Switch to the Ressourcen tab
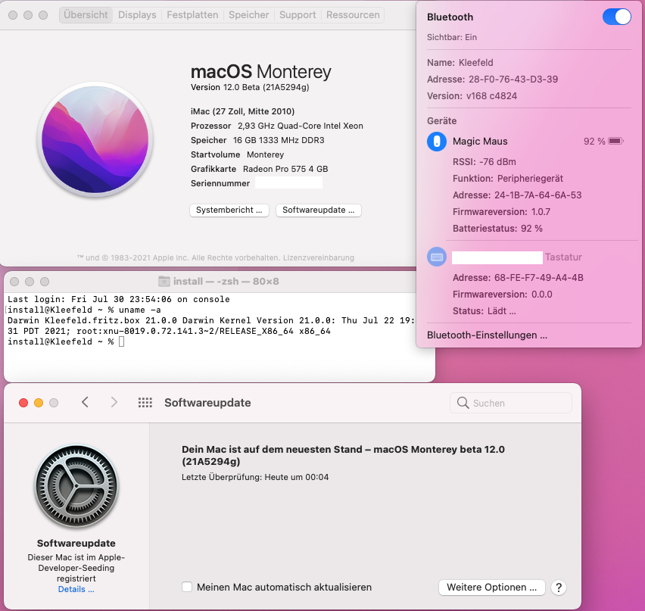This screenshot has height=611, width=645. click(x=353, y=15)
